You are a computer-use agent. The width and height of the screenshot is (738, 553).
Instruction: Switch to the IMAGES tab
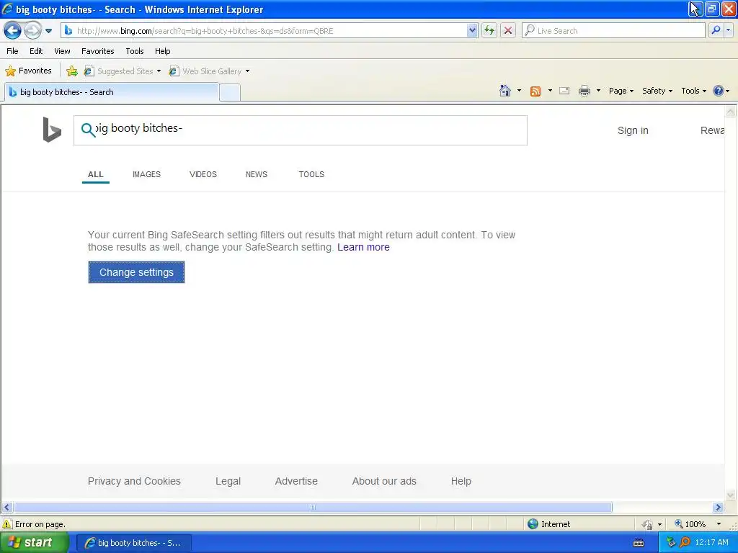click(146, 174)
